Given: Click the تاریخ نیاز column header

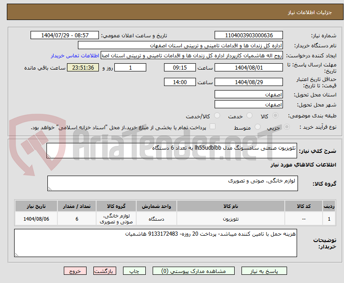Looking at the screenshot, I should pyautogui.click(x=36, y=206).
